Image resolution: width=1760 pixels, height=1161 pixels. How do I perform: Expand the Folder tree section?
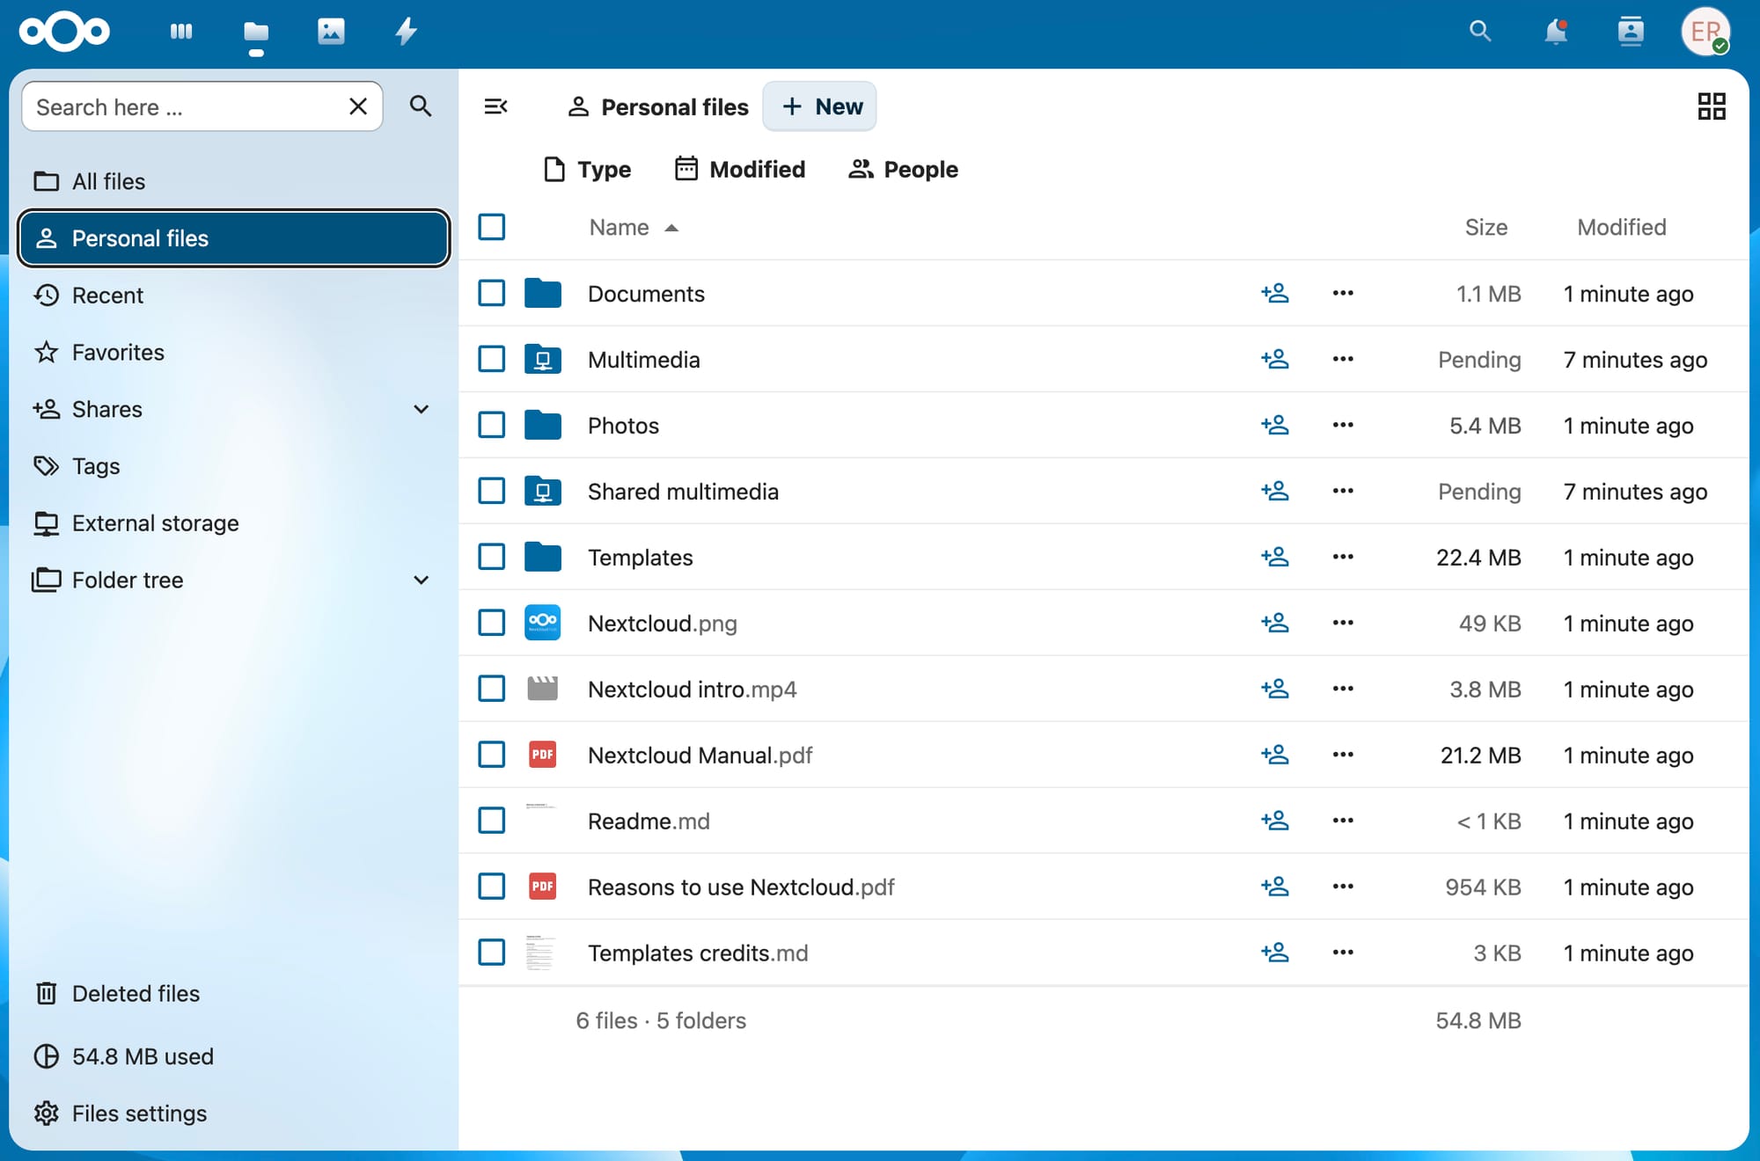point(421,580)
